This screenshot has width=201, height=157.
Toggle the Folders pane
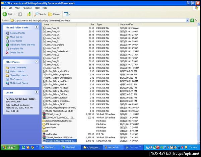coord(54,14)
